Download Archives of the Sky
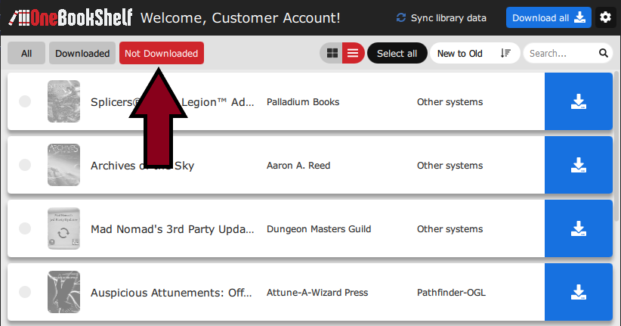Image resolution: width=621 pixels, height=326 pixels. coord(578,166)
